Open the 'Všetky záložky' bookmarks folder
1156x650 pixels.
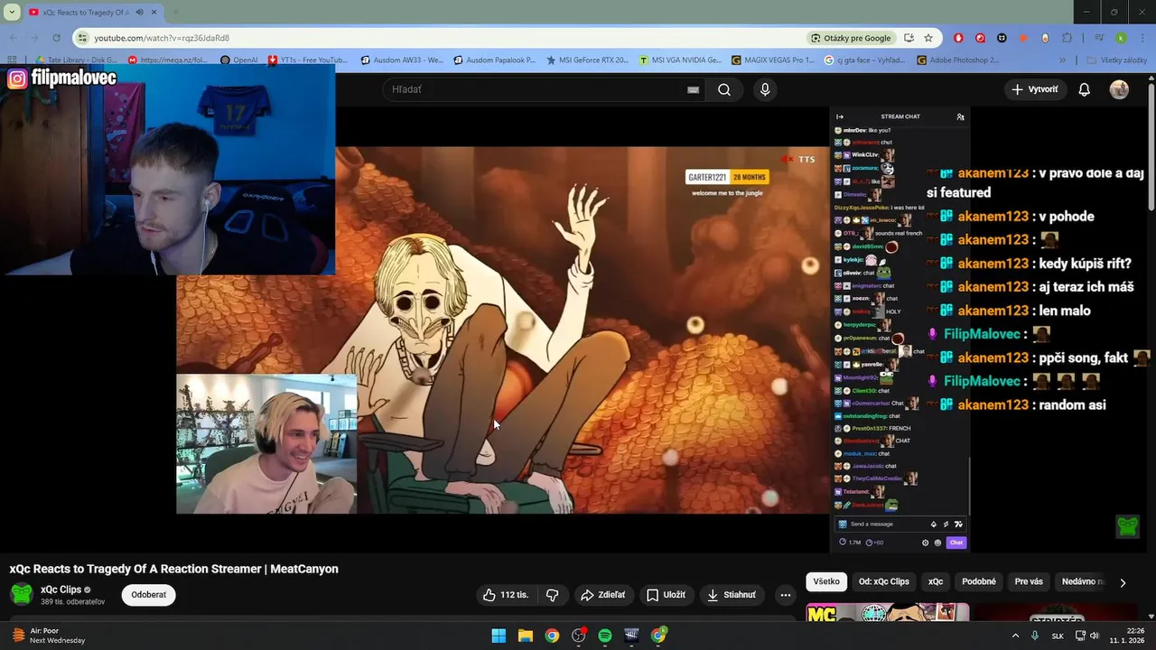1117,60
